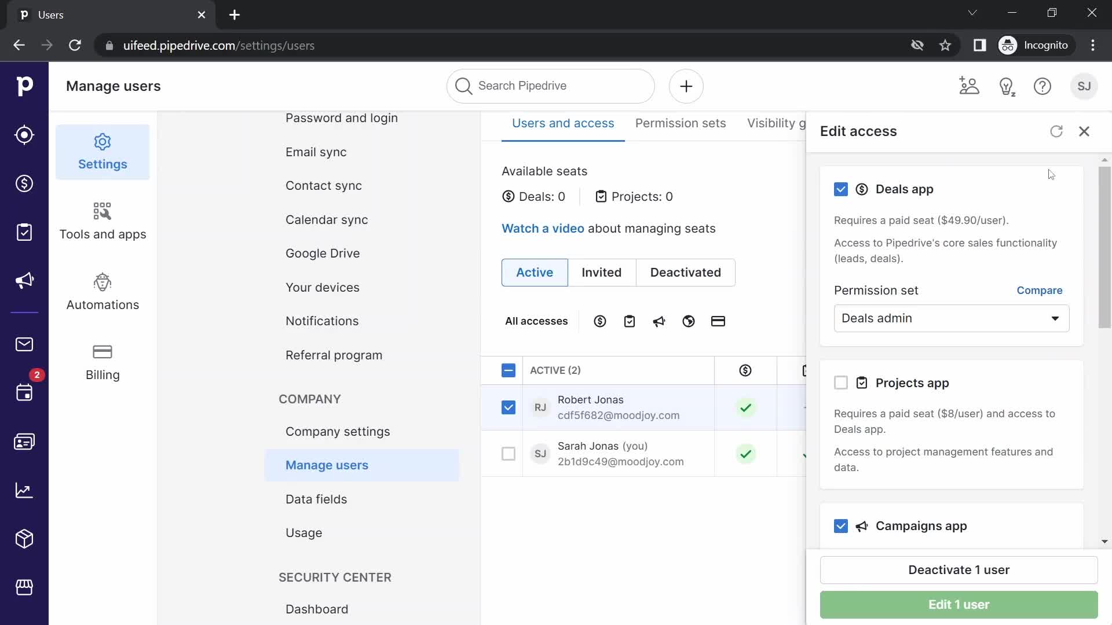Switch to Permission sets tab

pos(681,123)
